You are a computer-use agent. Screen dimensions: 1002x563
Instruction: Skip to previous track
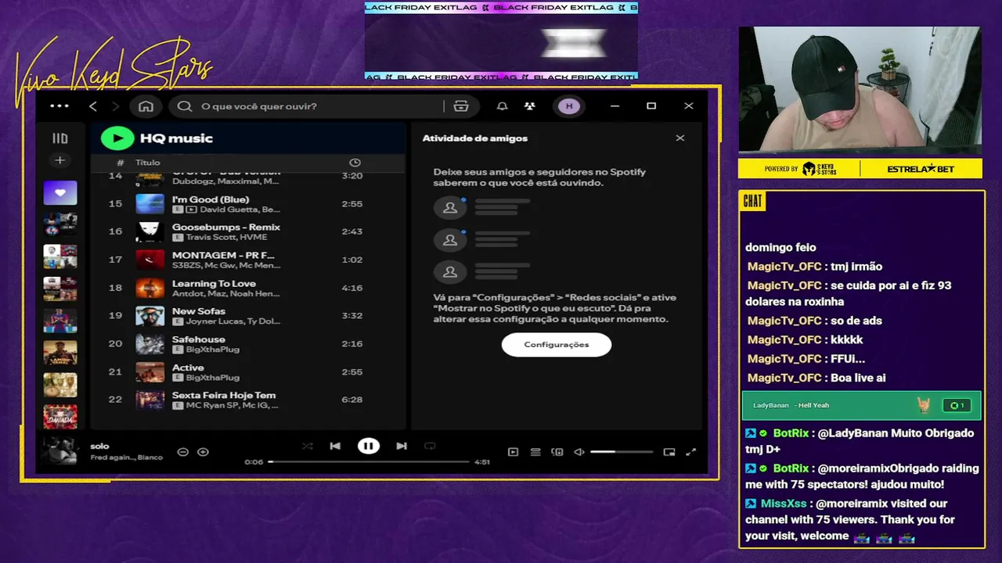pos(335,446)
